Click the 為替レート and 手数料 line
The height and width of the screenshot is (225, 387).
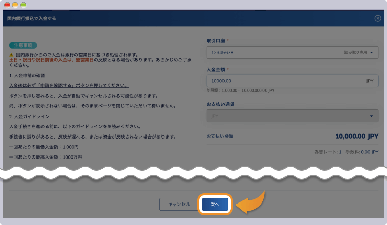coord(348,152)
